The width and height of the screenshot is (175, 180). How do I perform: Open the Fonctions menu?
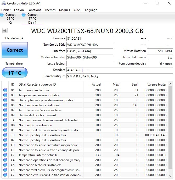pos(34,10)
